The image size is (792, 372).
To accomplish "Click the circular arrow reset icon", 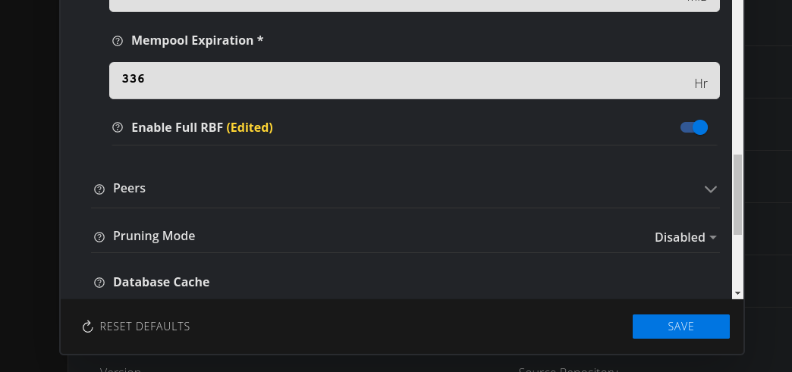I will (x=87, y=327).
